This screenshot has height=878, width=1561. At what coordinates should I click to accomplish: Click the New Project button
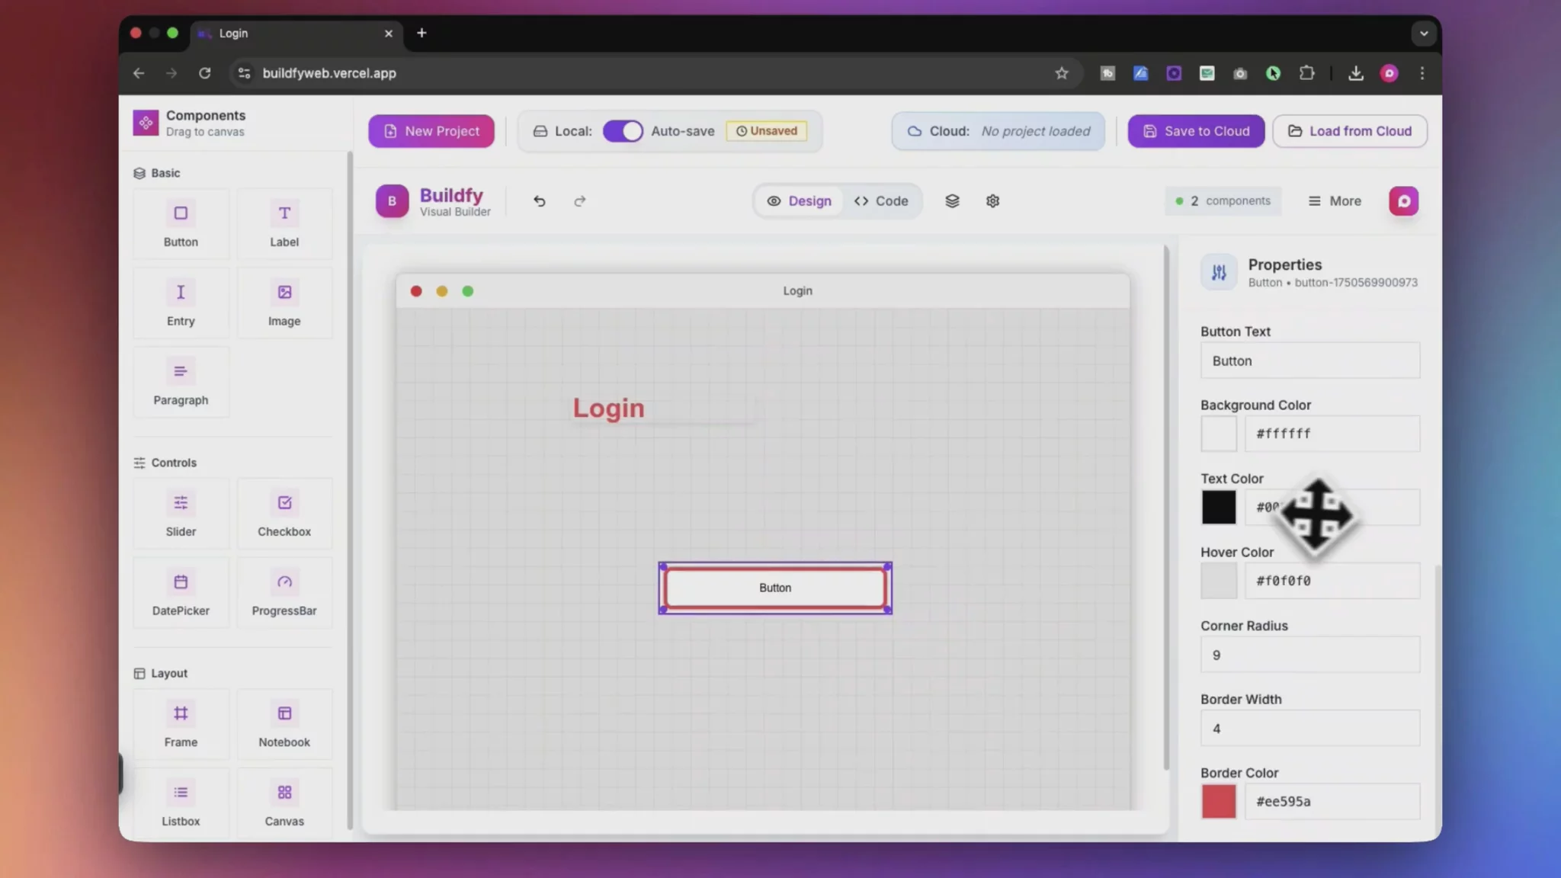tap(431, 130)
